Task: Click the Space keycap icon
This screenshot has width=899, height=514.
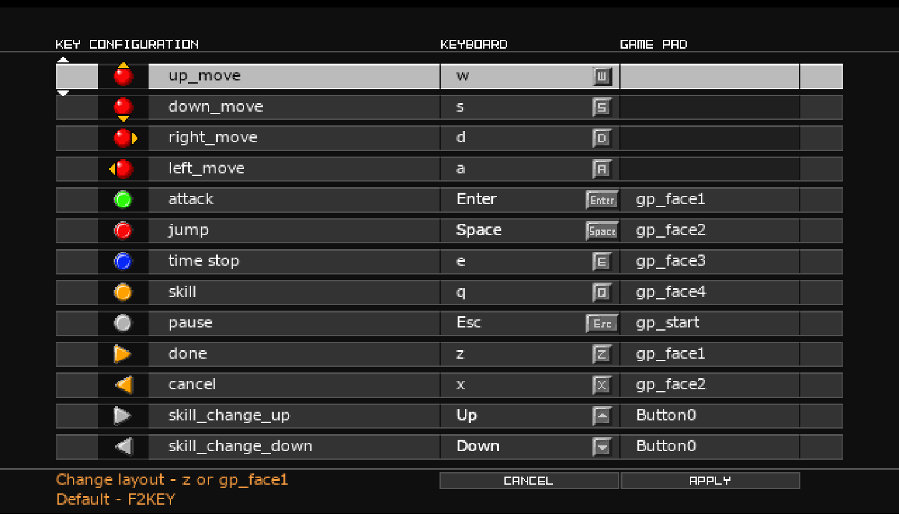Action: (602, 231)
